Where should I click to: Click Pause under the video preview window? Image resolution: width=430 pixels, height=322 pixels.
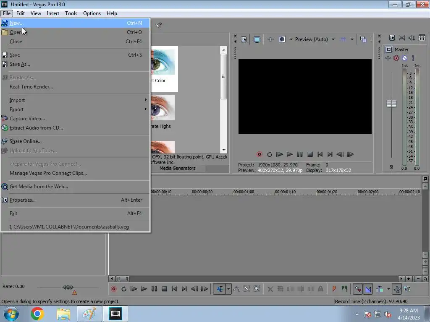click(x=300, y=154)
